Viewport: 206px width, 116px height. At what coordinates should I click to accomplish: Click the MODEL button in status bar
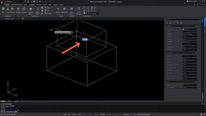tap(109, 114)
